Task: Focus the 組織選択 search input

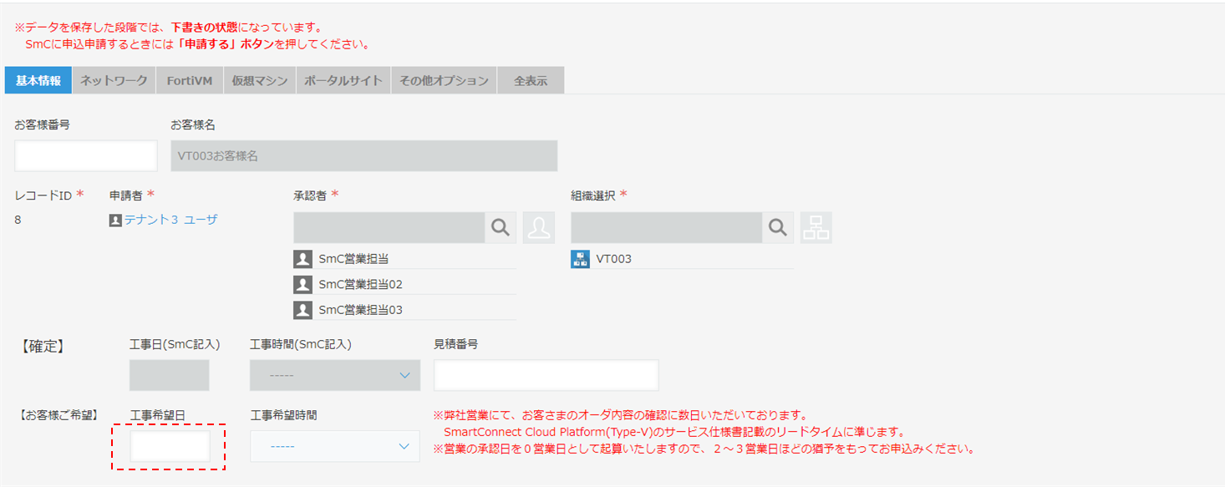Action: tap(667, 227)
